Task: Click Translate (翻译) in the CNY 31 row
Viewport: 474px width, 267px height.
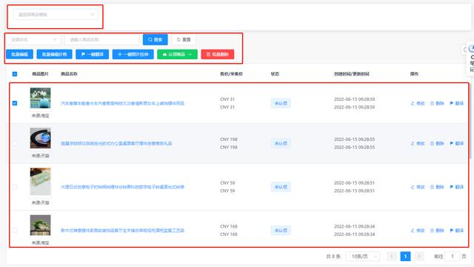Action: (457, 103)
